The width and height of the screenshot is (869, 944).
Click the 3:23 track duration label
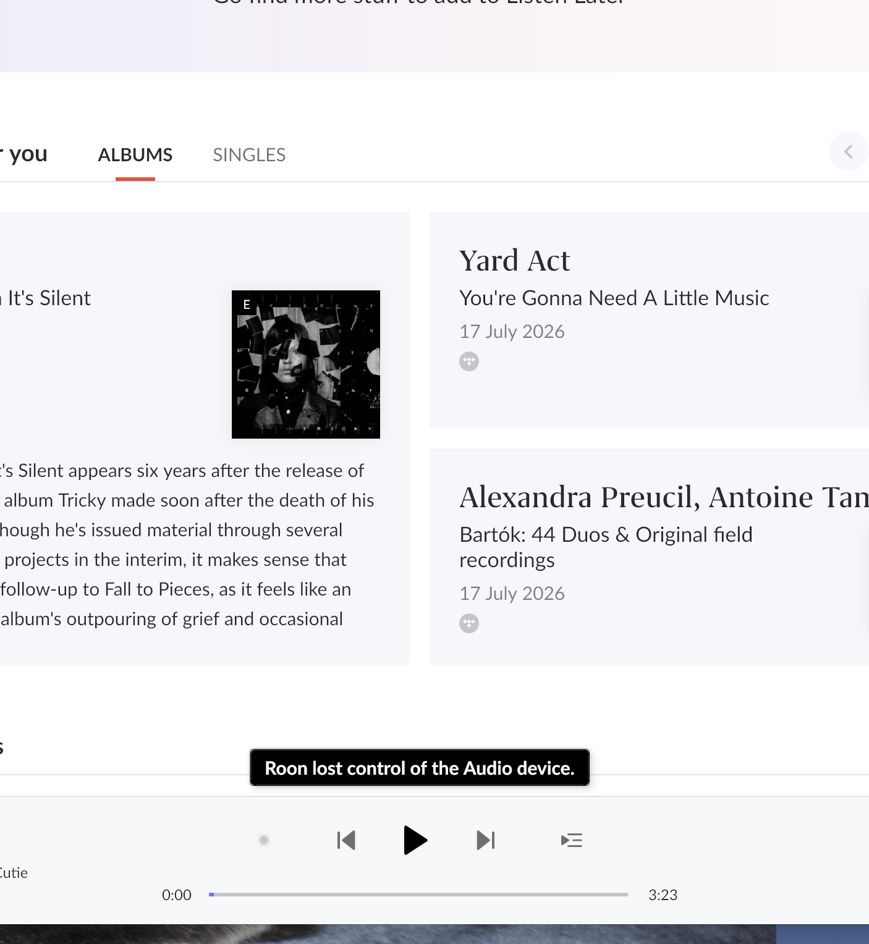[663, 895]
